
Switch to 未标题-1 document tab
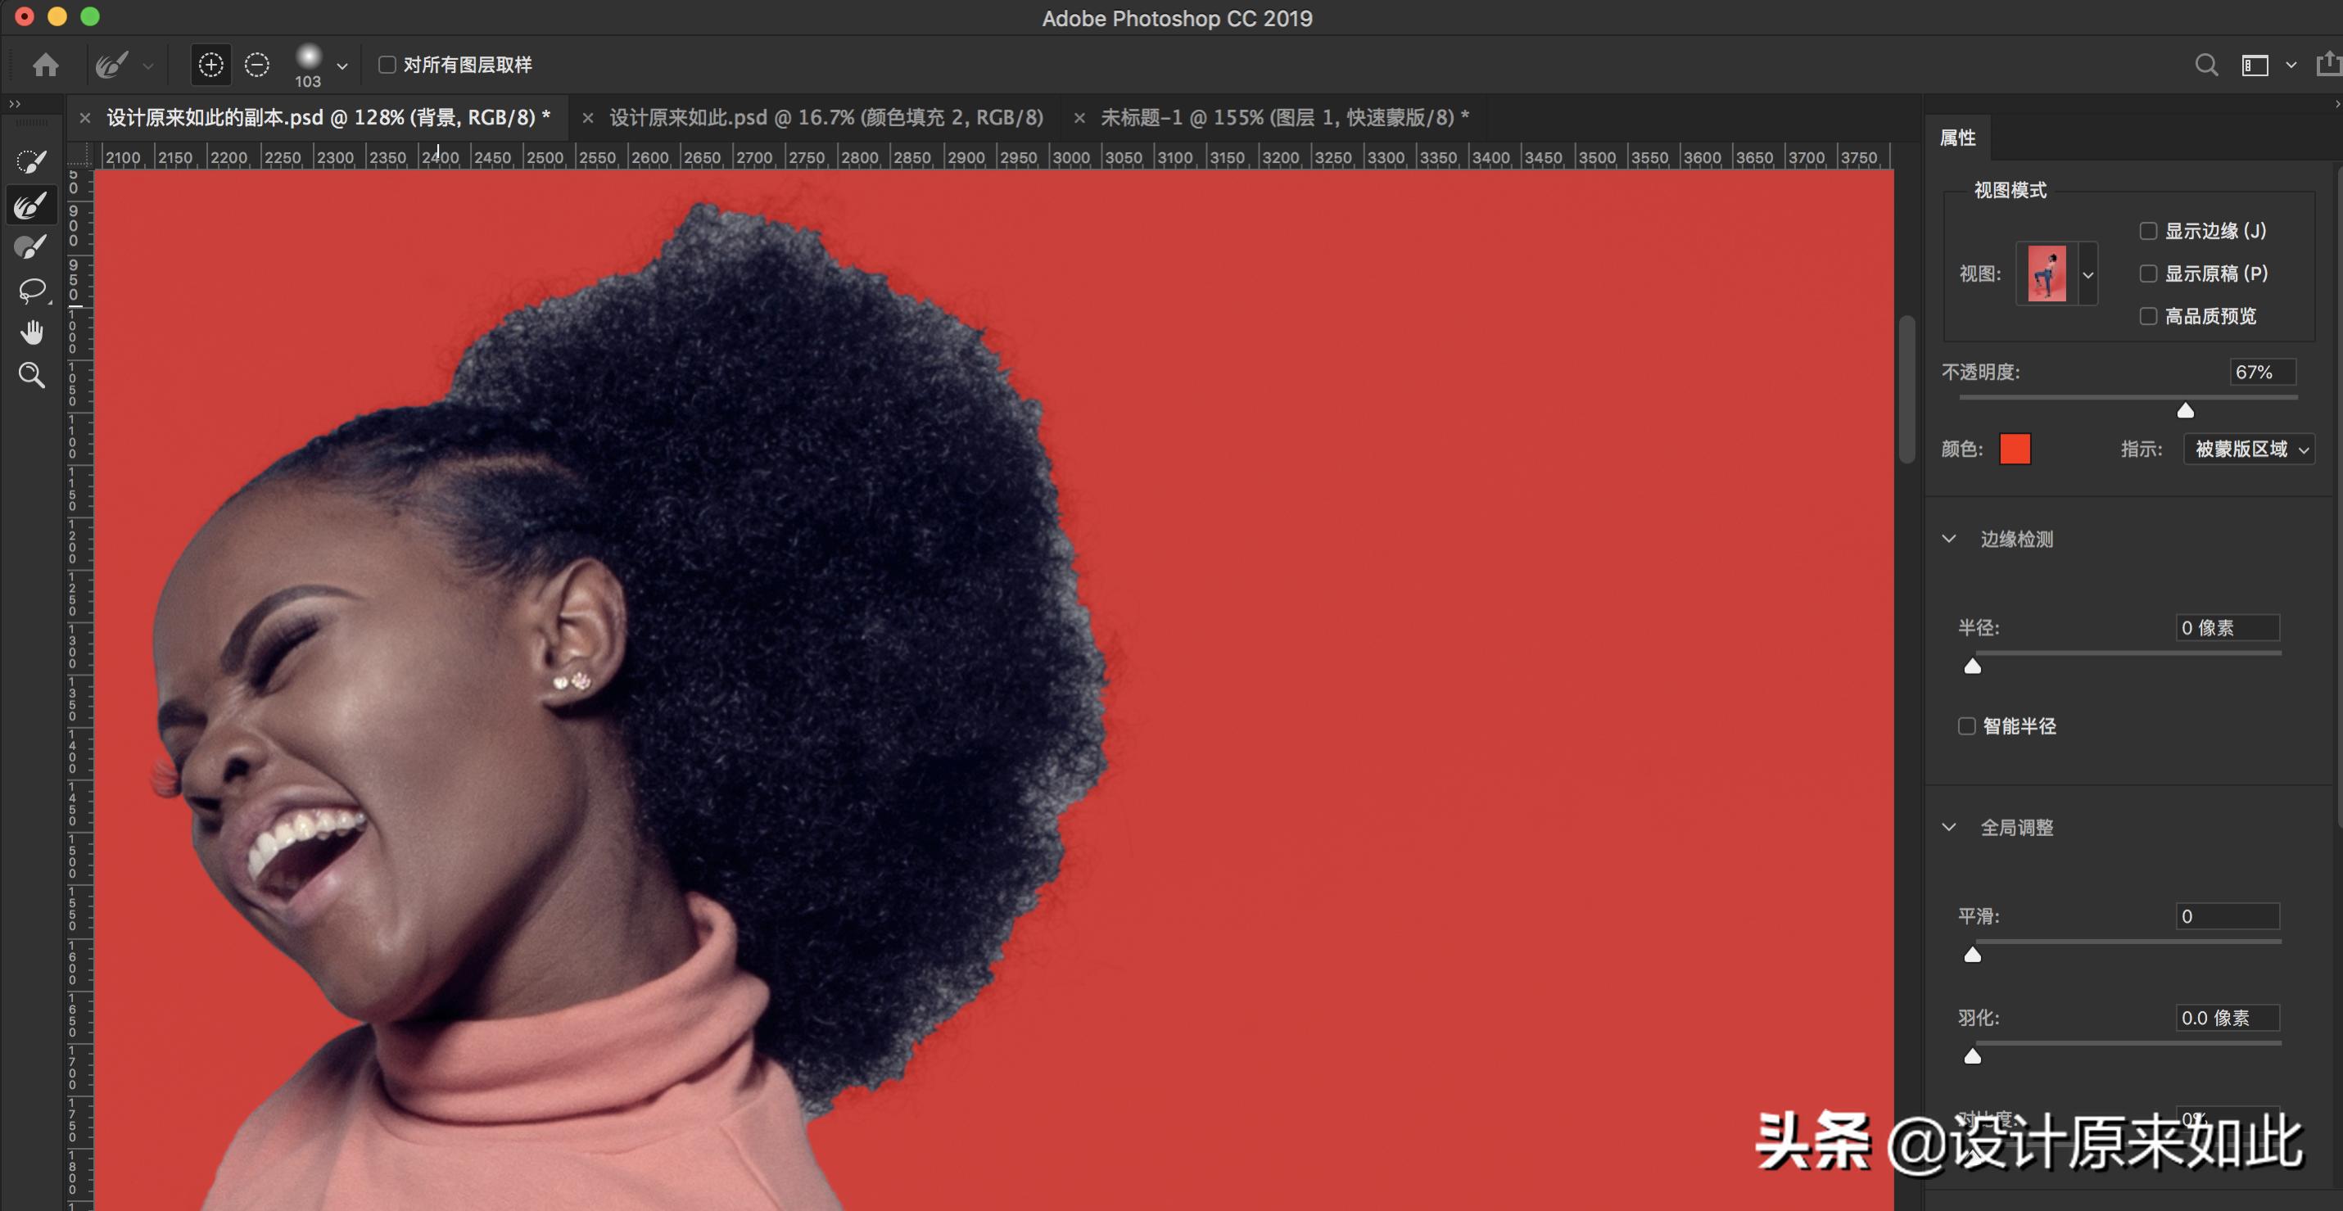click(1283, 117)
